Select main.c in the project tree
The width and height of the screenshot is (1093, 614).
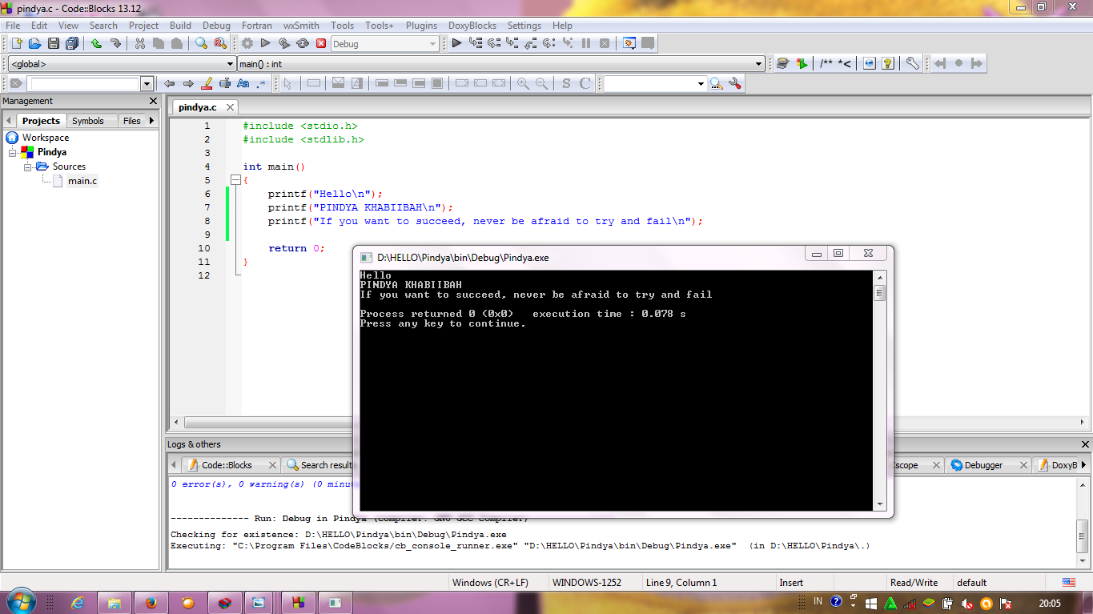pos(82,181)
